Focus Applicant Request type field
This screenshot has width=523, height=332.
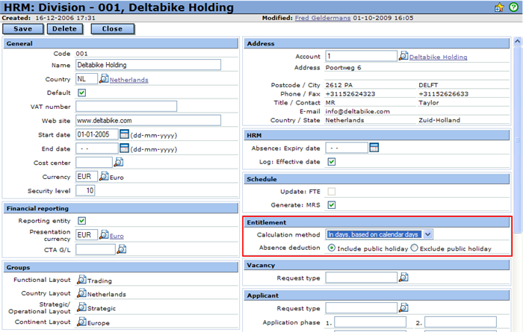[x=362, y=307]
